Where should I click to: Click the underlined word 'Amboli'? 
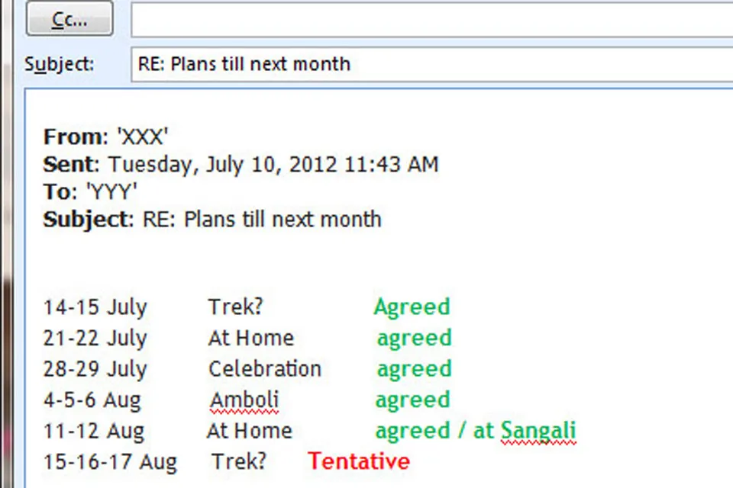click(244, 400)
